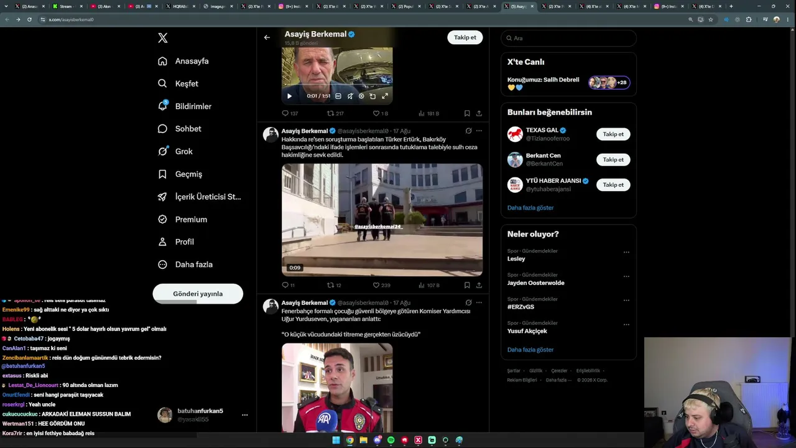Screen dimensions: 796x448
Task: View analytics of the 181 B views post
Action: click(x=428, y=113)
